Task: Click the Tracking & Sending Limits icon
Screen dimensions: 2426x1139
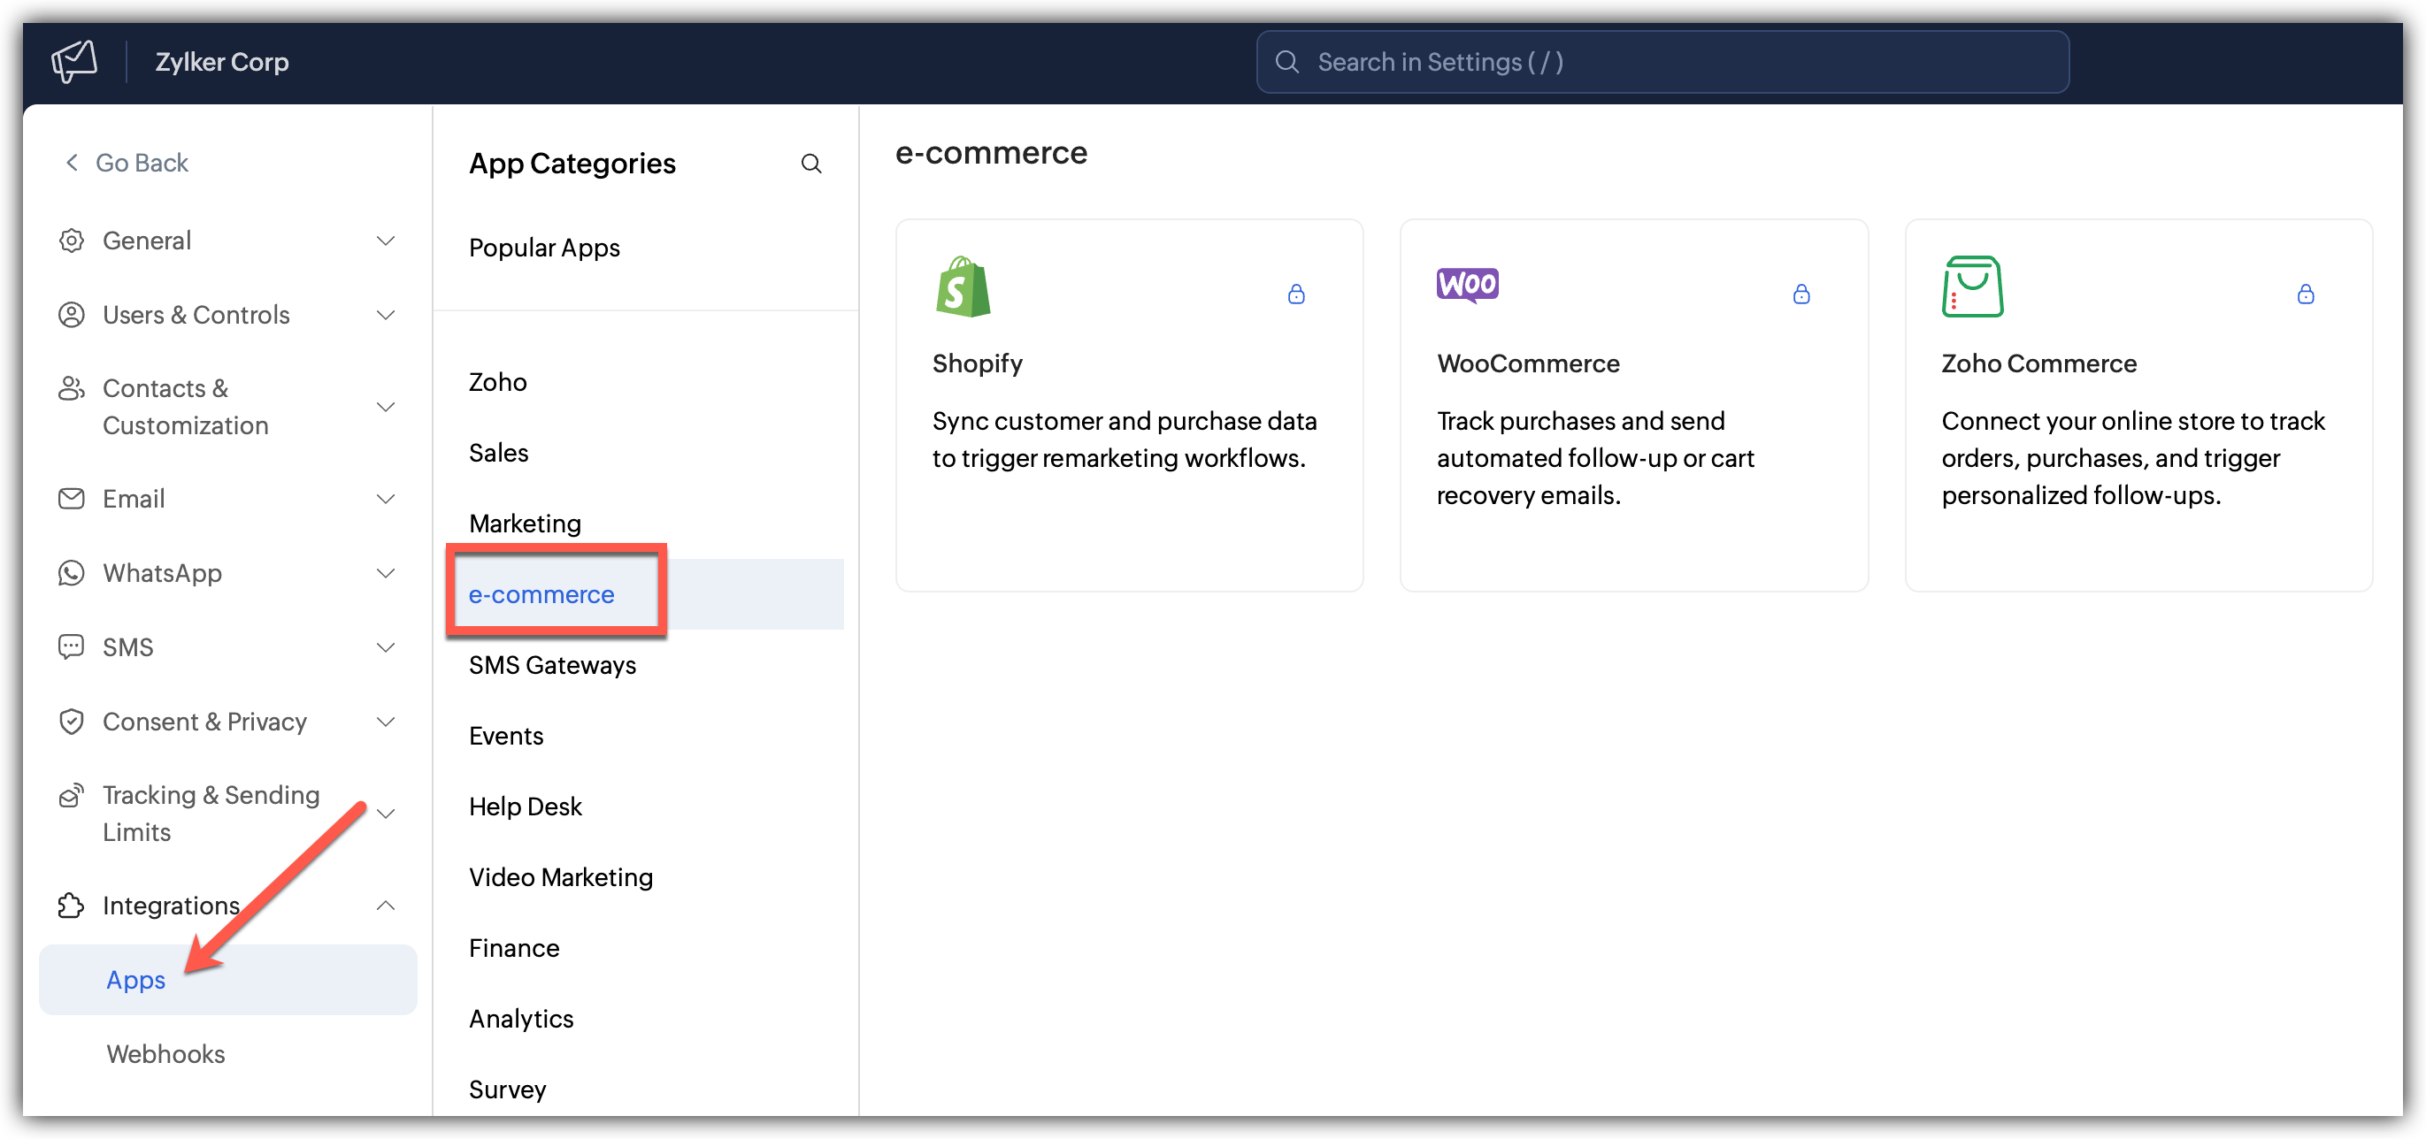Action: click(x=72, y=797)
